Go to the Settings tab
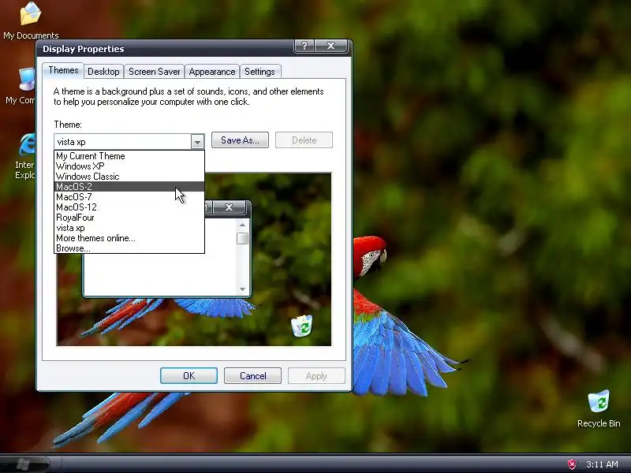 point(259,72)
